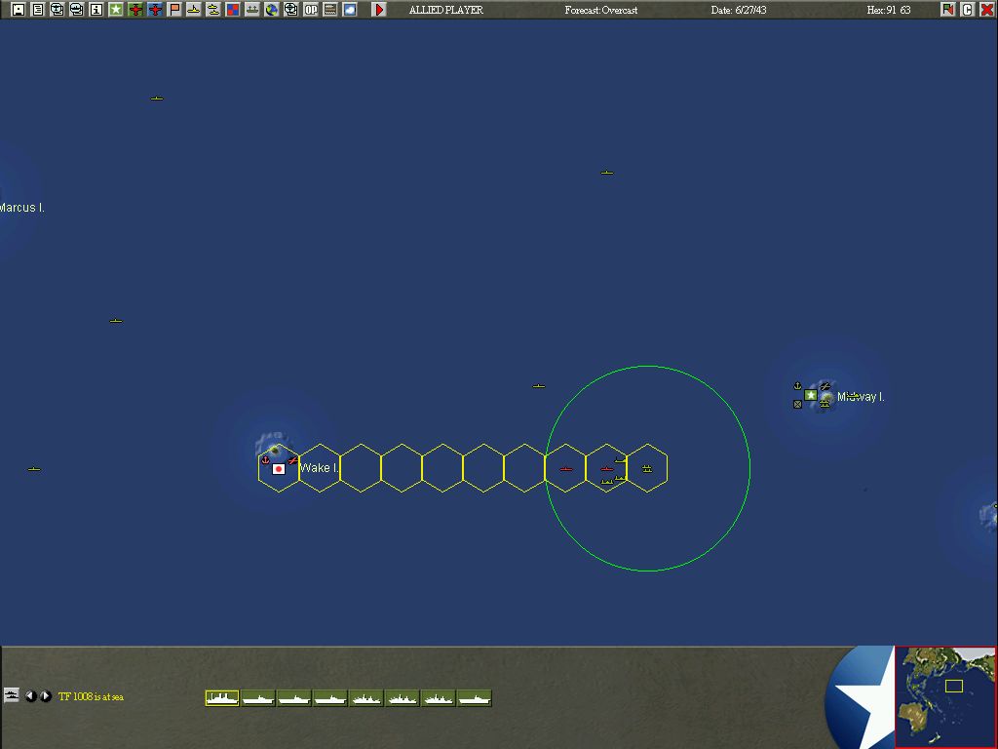Click the world minimap in bottom corner
The height and width of the screenshot is (749, 998).
[945, 696]
